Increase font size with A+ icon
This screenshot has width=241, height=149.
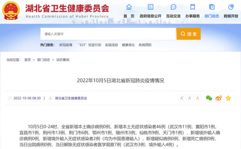pyautogui.click(x=182, y=98)
